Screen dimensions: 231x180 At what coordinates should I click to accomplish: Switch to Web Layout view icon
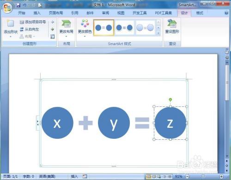159,176
